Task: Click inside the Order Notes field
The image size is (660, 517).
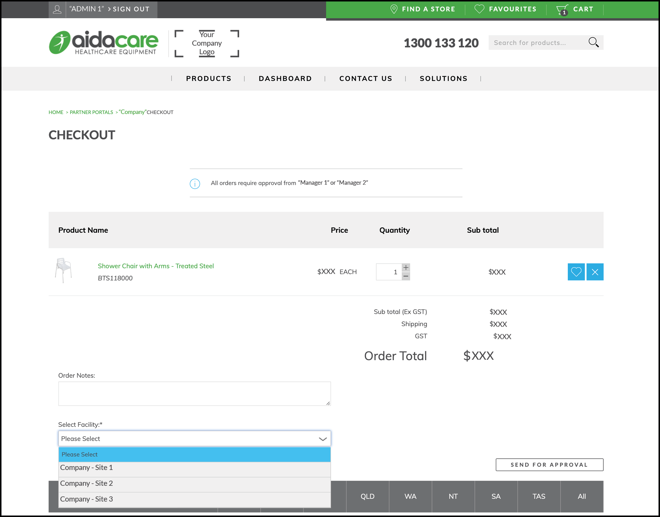Action: 194,393
